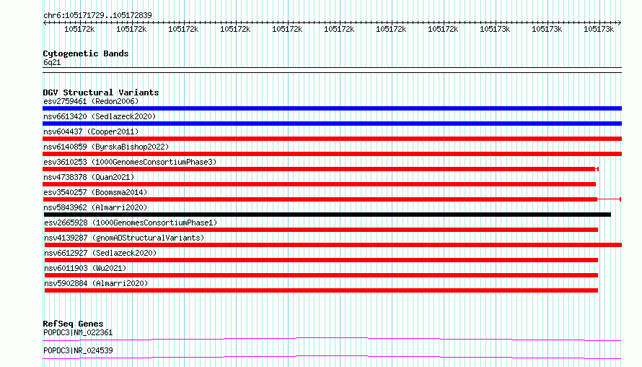
Task: Click the thin extension line of esv3540257
Action: click(x=610, y=199)
